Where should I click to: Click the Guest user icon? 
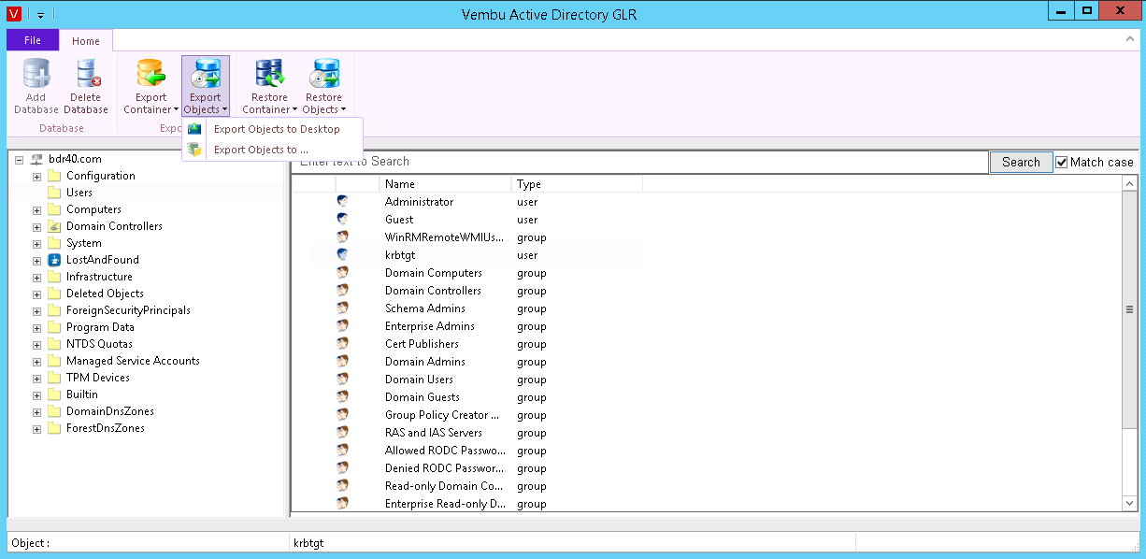(x=343, y=220)
